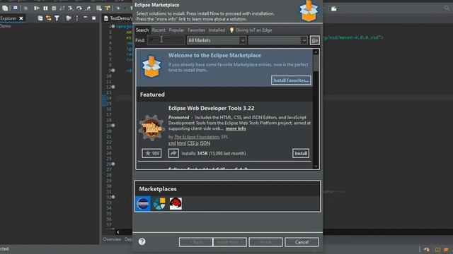
Task: Click the Disconnect icon in Eclipse toolbar
Action: pyautogui.click(x=62, y=8)
